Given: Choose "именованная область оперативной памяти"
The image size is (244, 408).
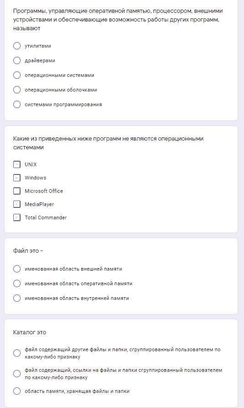Looking at the screenshot, I should [x=17, y=283].
